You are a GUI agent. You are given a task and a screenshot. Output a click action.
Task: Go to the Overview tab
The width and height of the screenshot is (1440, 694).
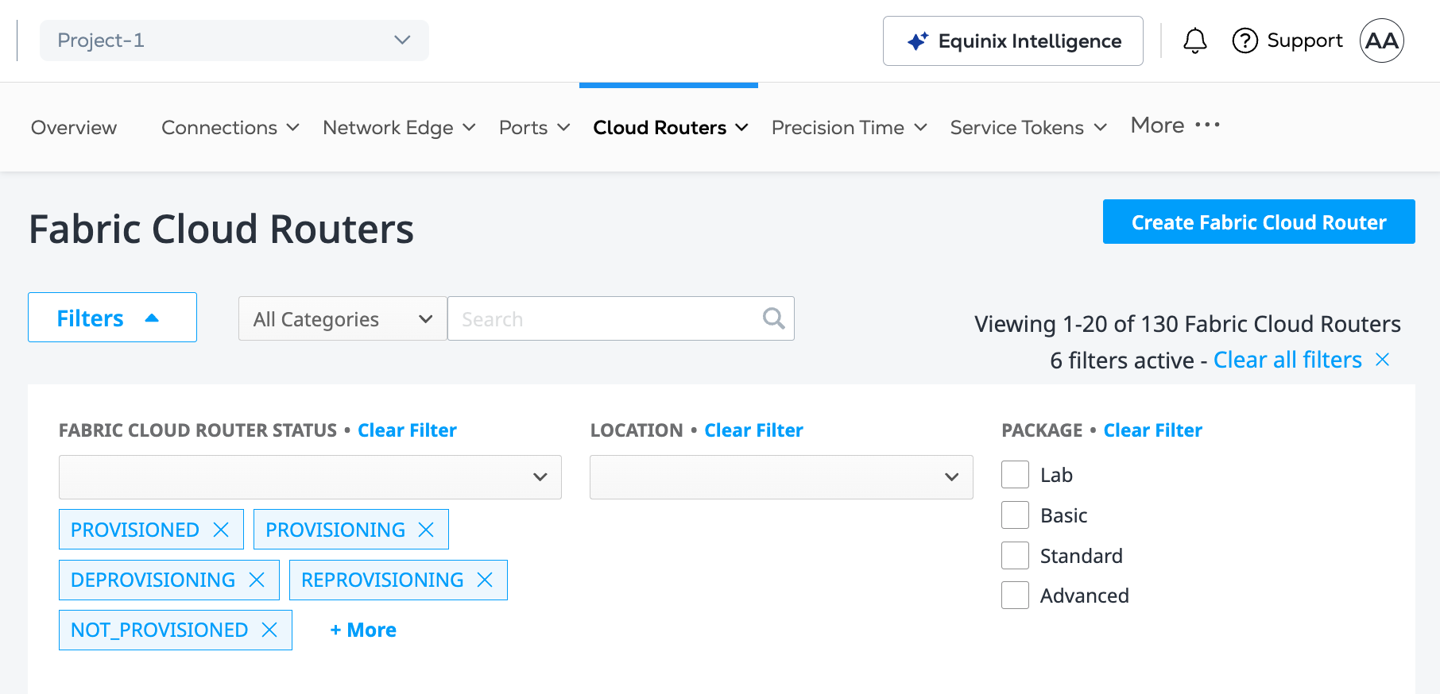74,128
